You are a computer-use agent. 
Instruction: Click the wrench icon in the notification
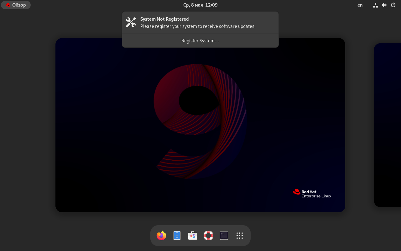tap(131, 23)
